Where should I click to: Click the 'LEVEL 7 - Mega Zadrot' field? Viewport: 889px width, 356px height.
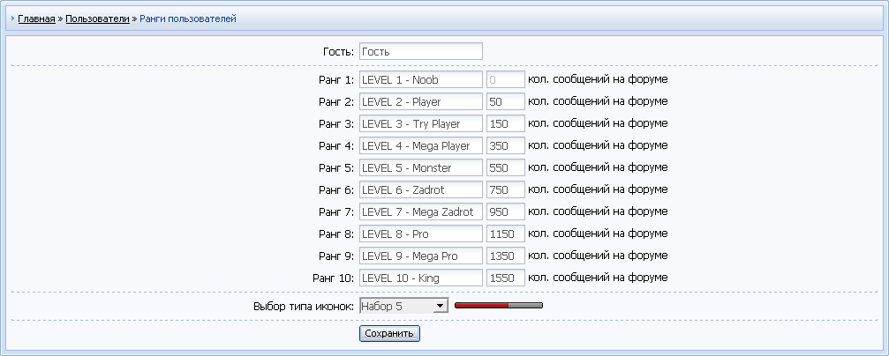tap(420, 211)
